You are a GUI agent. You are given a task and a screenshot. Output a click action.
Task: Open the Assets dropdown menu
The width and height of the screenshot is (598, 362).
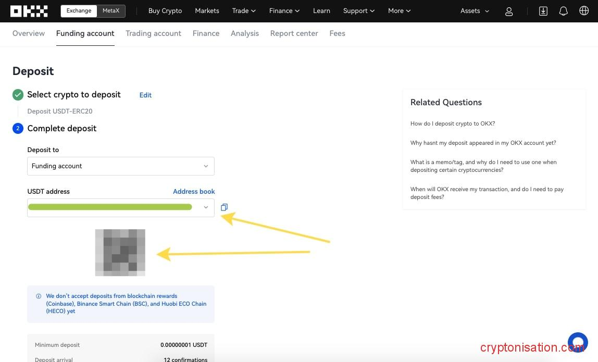coord(475,11)
